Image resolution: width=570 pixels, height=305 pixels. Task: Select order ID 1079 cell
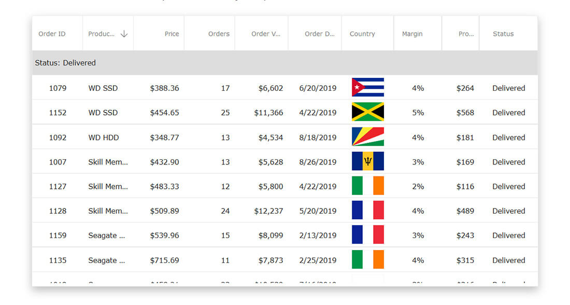tap(58, 88)
